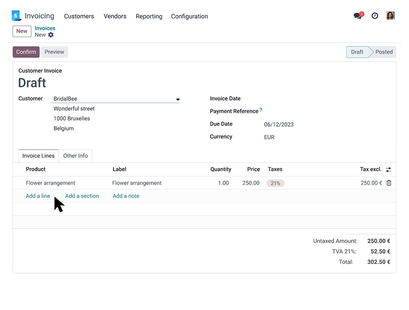Open the Configuration menu

[x=189, y=17]
